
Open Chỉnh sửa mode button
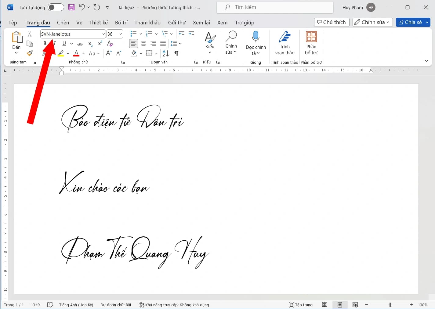tap(373, 22)
